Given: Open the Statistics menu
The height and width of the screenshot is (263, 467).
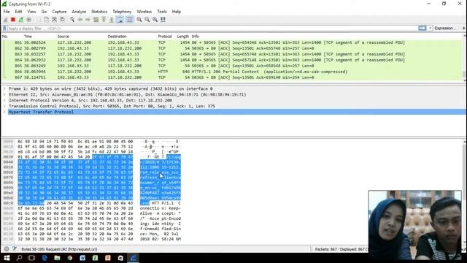Looking at the screenshot, I should coord(99,12).
